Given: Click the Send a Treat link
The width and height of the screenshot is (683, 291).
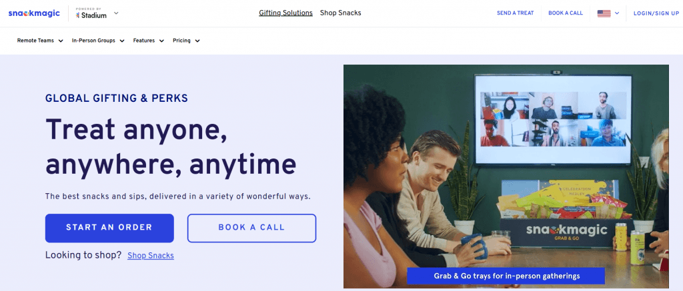Looking at the screenshot, I should tap(516, 13).
